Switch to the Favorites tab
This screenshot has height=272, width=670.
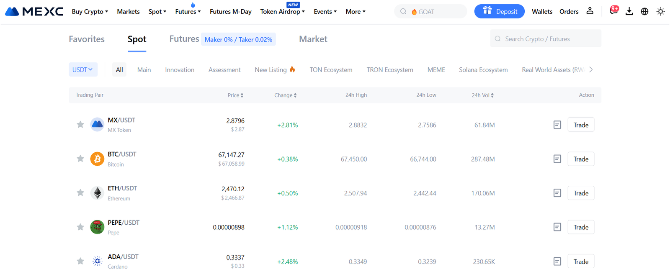(87, 39)
